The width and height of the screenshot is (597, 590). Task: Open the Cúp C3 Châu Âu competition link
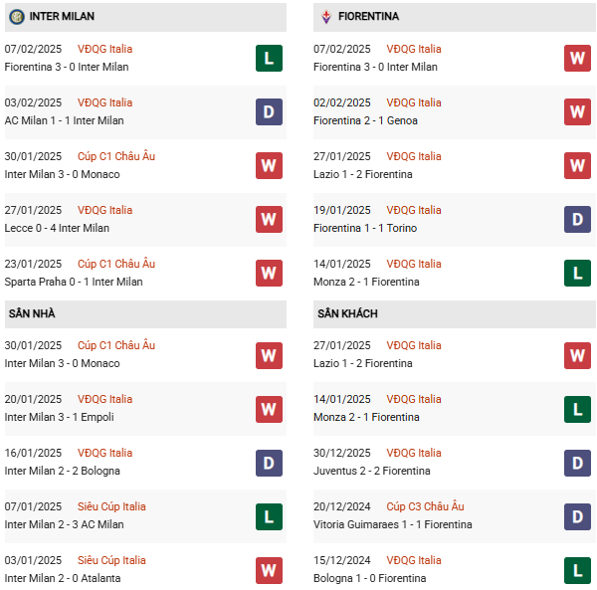click(x=425, y=506)
